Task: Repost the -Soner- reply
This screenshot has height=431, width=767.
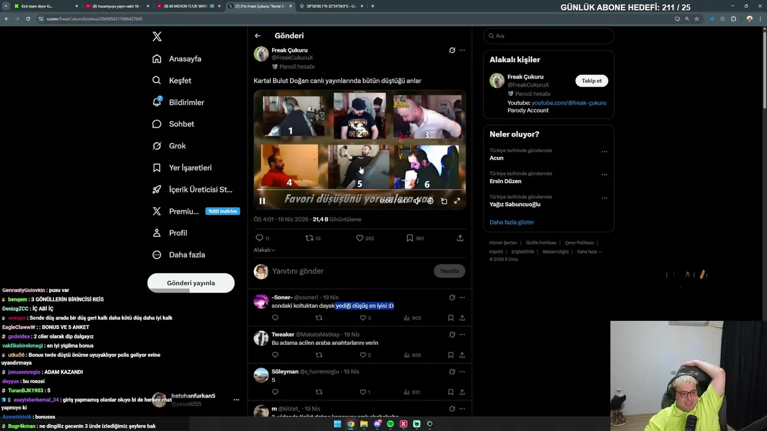Action: click(319, 318)
